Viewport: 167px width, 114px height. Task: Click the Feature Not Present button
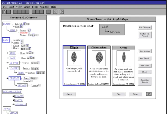click(x=145, y=35)
